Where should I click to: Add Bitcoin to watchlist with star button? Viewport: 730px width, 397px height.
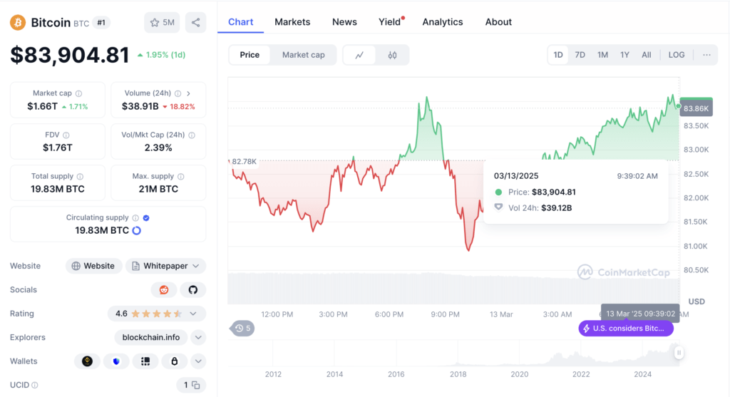click(x=162, y=22)
